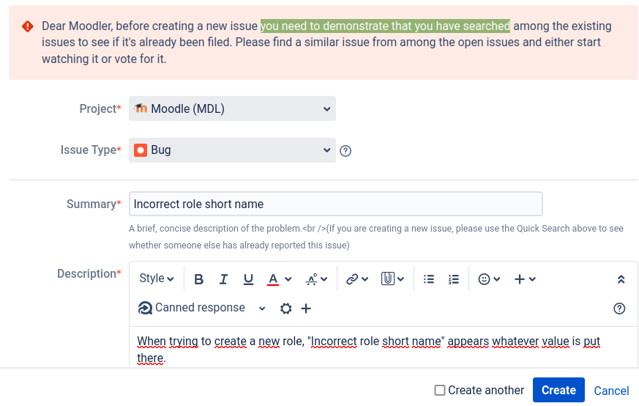639x406 pixels.
Task: Open the text color dropdown arrow
Action: click(x=288, y=279)
